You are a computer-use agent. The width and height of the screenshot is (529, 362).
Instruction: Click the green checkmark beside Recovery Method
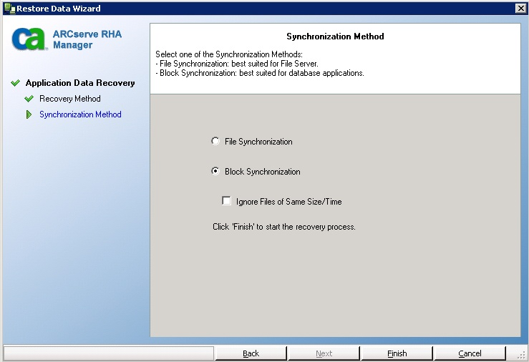coord(29,99)
